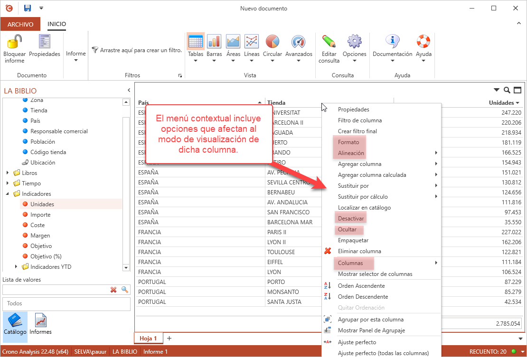The width and height of the screenshot is (527, 357).
Task: Click the Ayuda lifebuoy icon
Action: [x=423, y=42]
